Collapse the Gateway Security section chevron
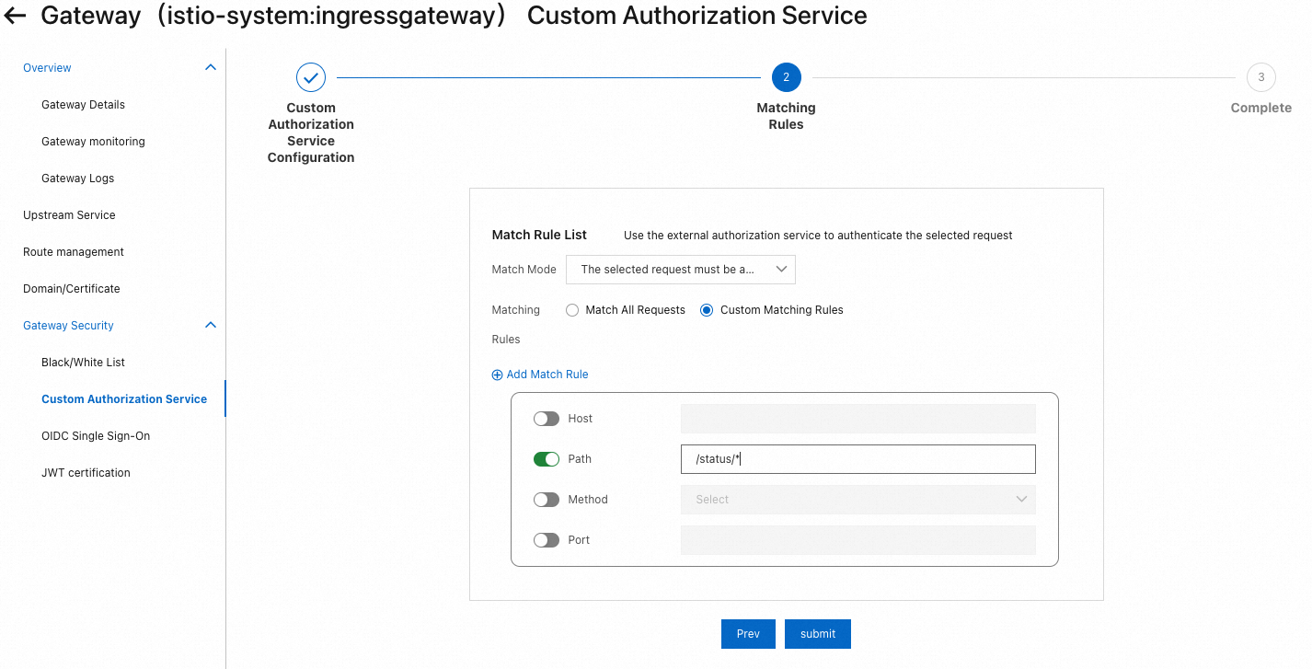Viewport: 1312px width, 669px height. click(211, 326)
